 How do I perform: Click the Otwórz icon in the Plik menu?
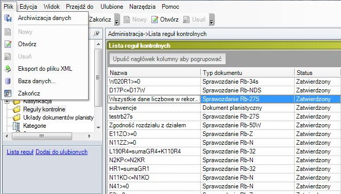pos(8,44)
